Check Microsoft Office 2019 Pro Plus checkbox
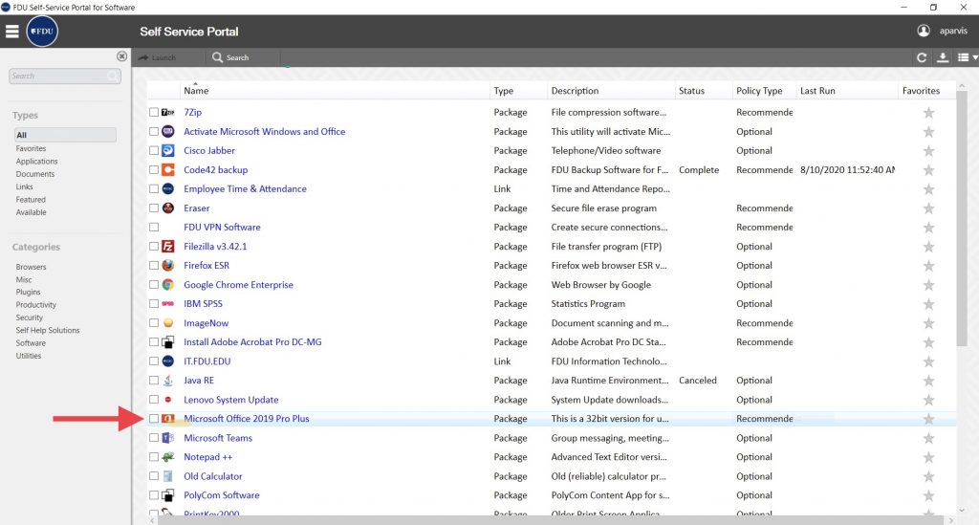The width and height of the screenshot is (979, 525). tap(154, 419)
